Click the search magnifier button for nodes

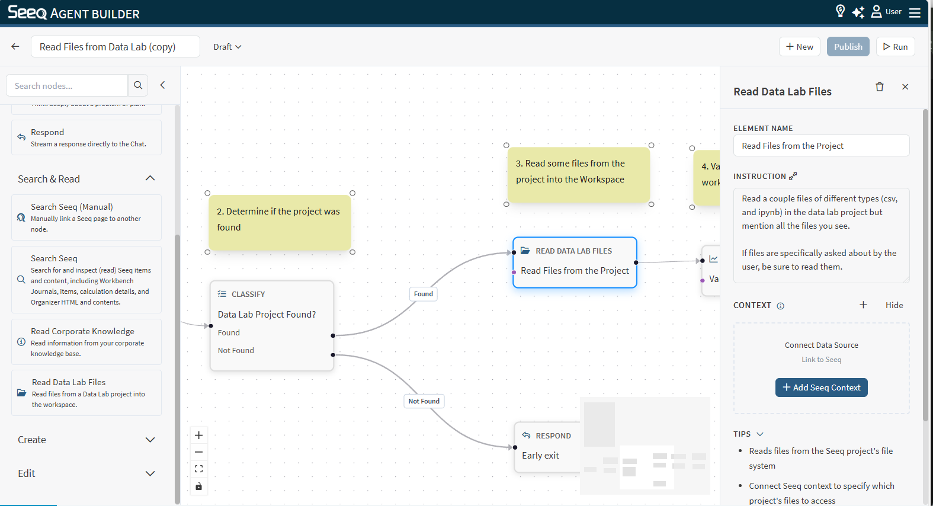138,85
